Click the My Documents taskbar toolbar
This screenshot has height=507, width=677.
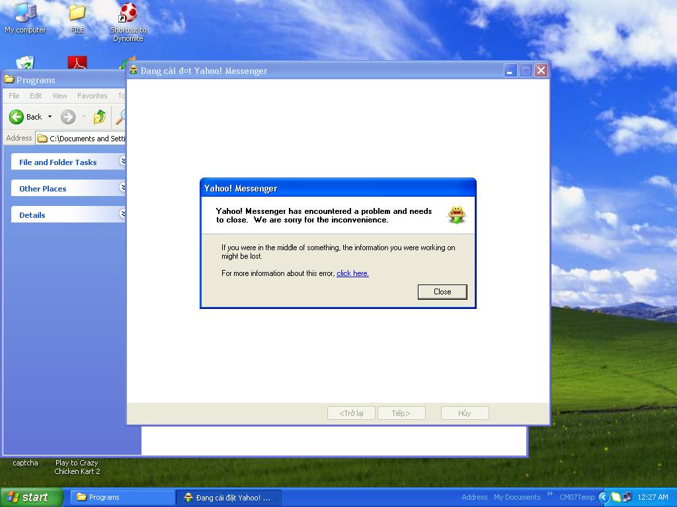(x=517, y=497)
